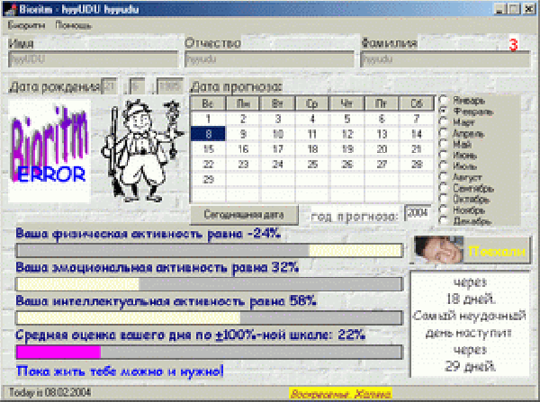This screenshot has height=402, width=540.
Task: Select day 8 highlighted in calendar
Action: (x=208, y=134)
